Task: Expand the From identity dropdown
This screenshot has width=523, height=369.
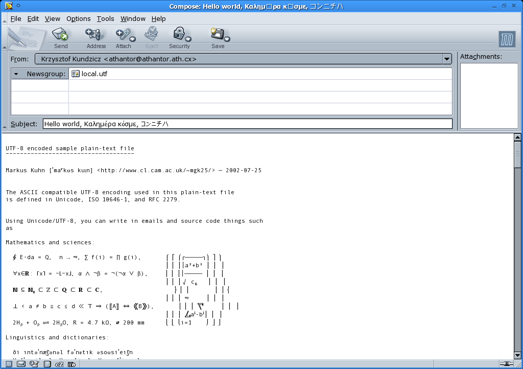Action: coord(446,59)
